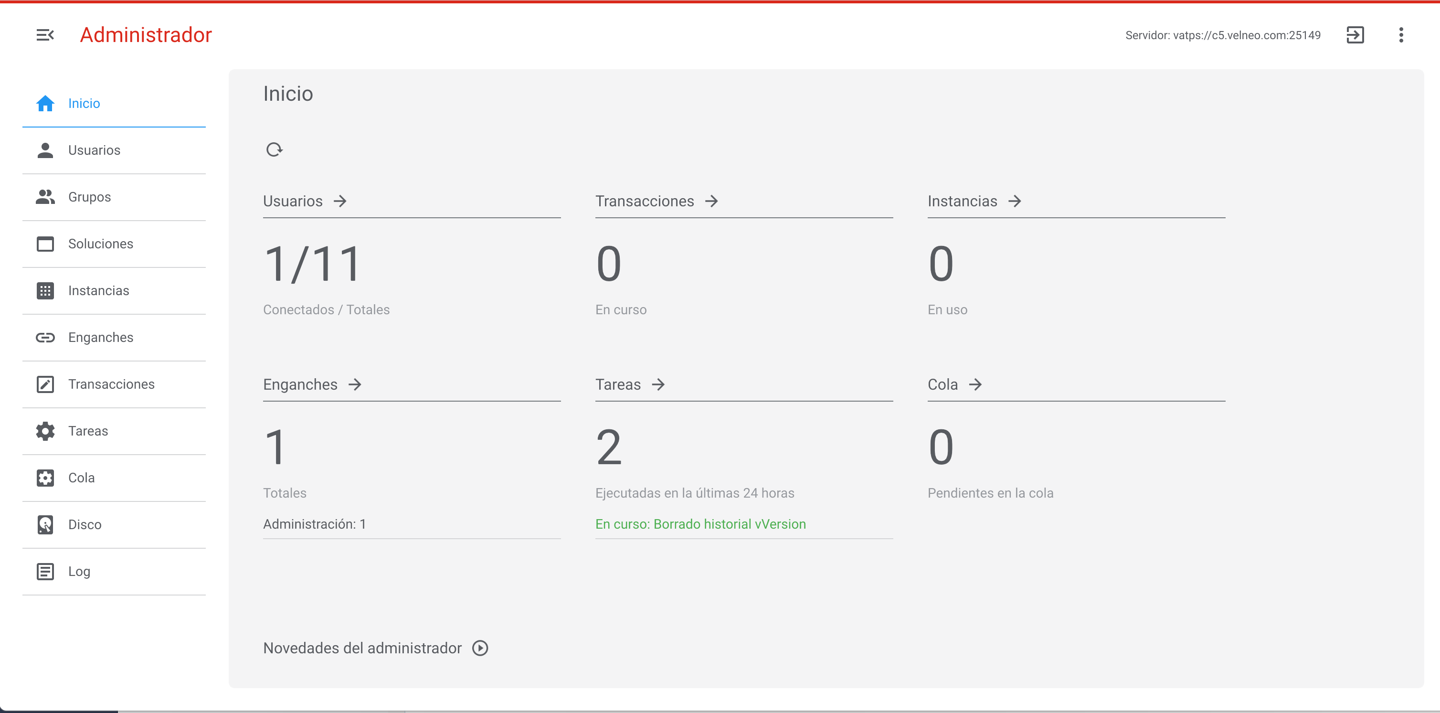Image resolution: width=1440 pixels, height=713 pixels.
Task: Click the refresh icon under Inicio
Action: point(275,150)
